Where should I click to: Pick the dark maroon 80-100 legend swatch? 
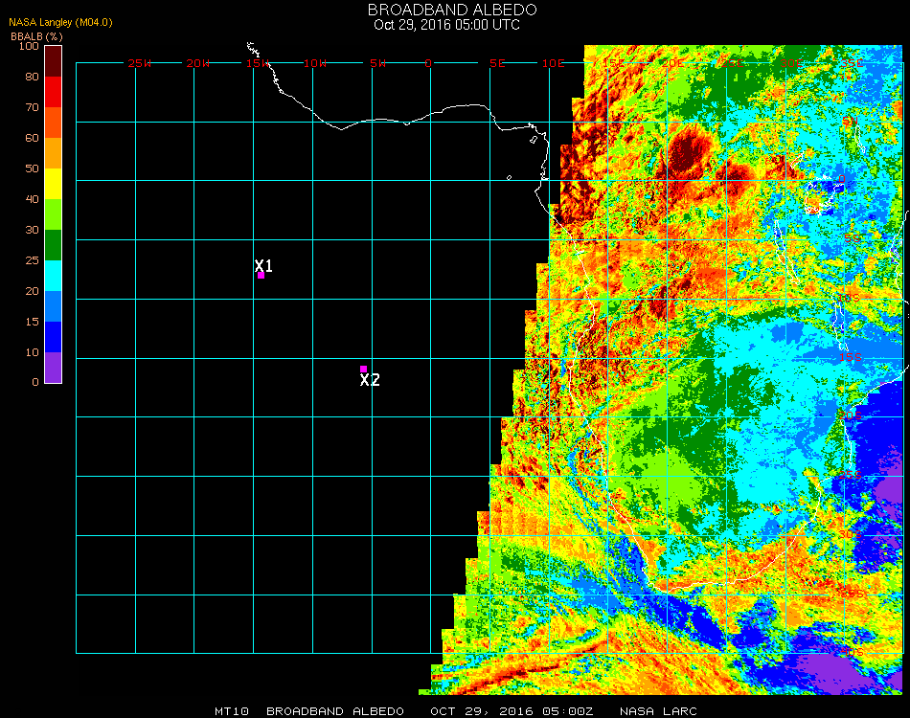(54, 61)
